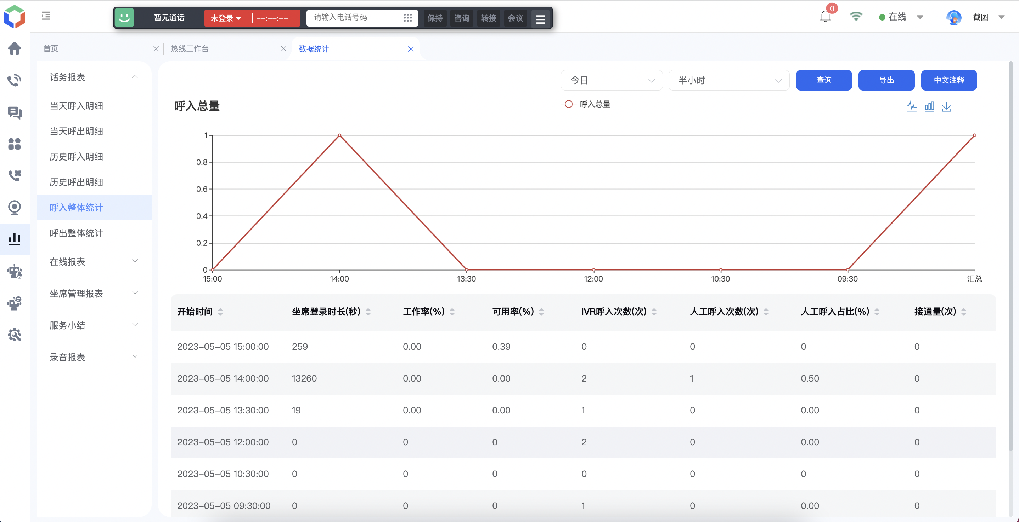Click the Wi-Fi network status icon
Image resolution: width=1019 pixels, height=522 pixels.
(856, 17)
